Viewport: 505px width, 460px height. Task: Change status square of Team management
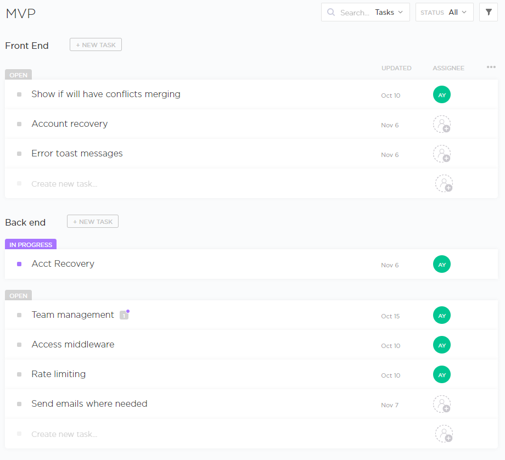click(x=19, y=315)
